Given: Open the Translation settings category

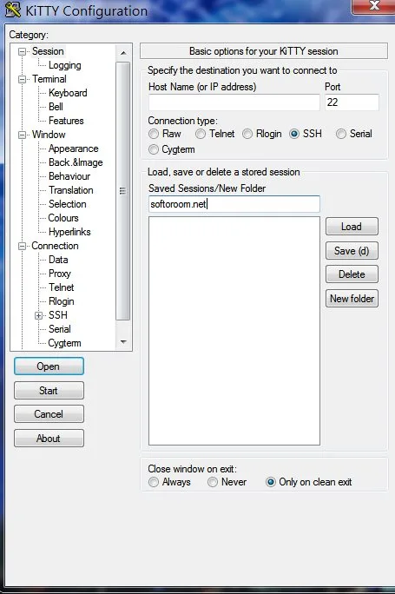Looking at the screenshot, I should pyautogui.click(x=71, y=190).
